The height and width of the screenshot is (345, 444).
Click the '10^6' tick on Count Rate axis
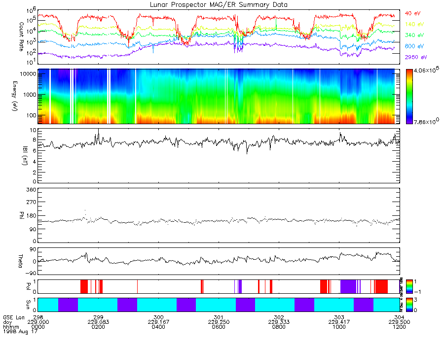coord(31,11)
